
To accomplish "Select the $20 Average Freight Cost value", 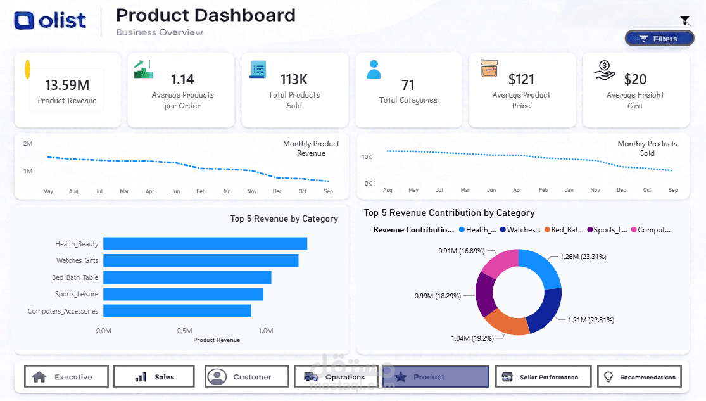I will point(635,79).
